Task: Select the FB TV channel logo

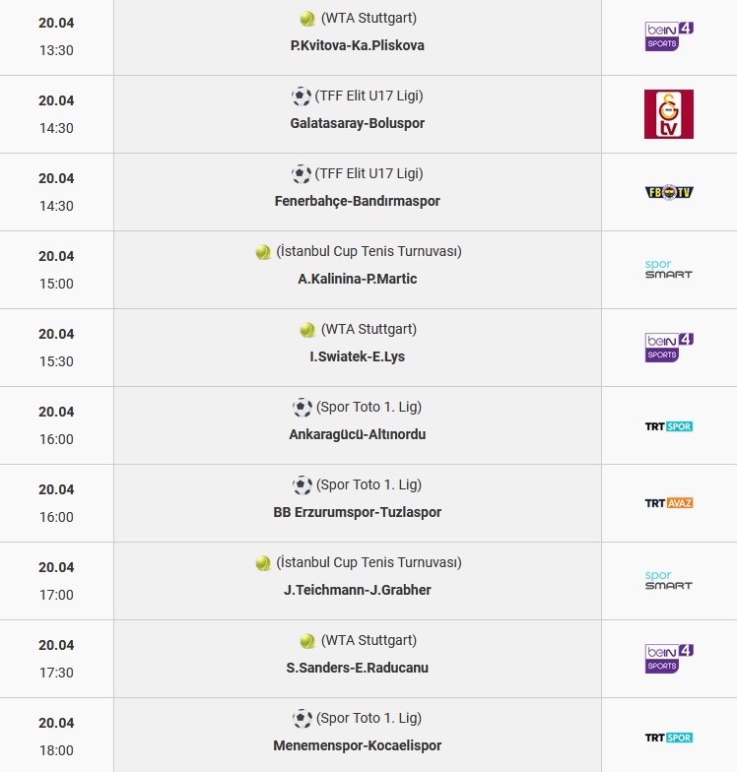Action: click(669, 192)
